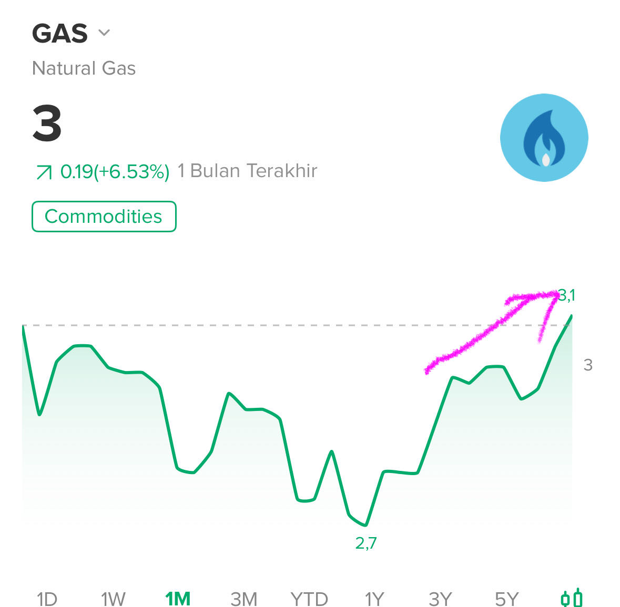
Task: Select the 1W time range
Action: coord(113,599)
